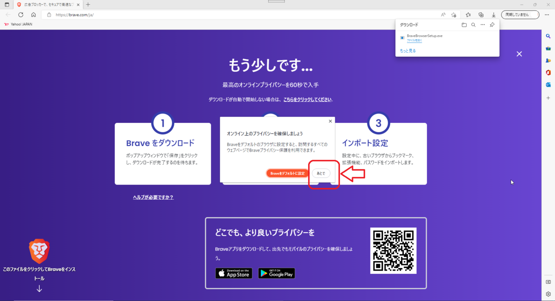Go to the home page
555x301 pixels.
pyautogui.click(x=33, y=15)
